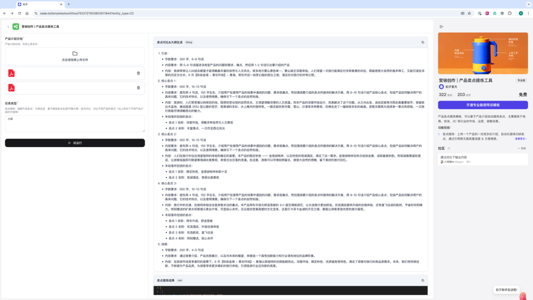
Task: Click the String type tag
Action: tap(189, 42)
